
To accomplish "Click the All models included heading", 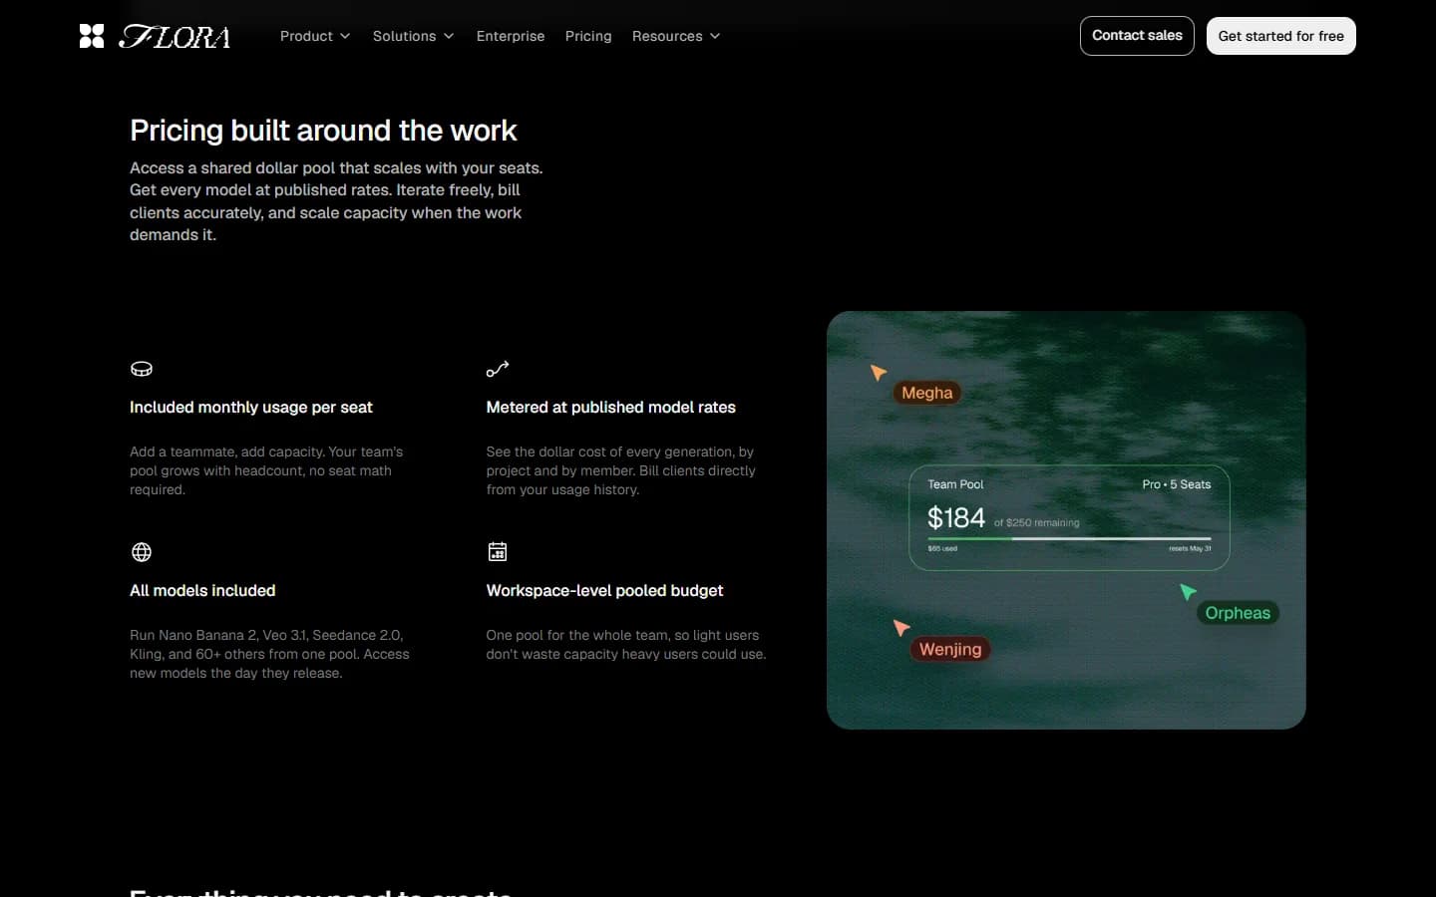I will pyautogui.click(x=202, y=591).
